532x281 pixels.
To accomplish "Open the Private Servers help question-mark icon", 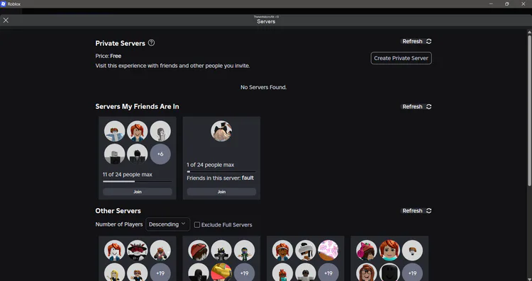I will click(x=152, y=42).
